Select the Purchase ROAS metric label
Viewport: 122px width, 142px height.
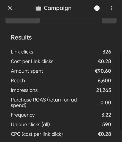click(44, 102)
